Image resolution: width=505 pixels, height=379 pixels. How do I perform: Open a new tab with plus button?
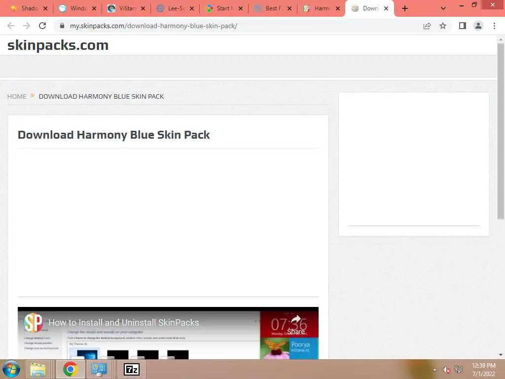[x=405, y=8]
